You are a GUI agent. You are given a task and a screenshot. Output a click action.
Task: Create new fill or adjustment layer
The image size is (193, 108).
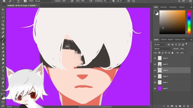coord(176,106)
